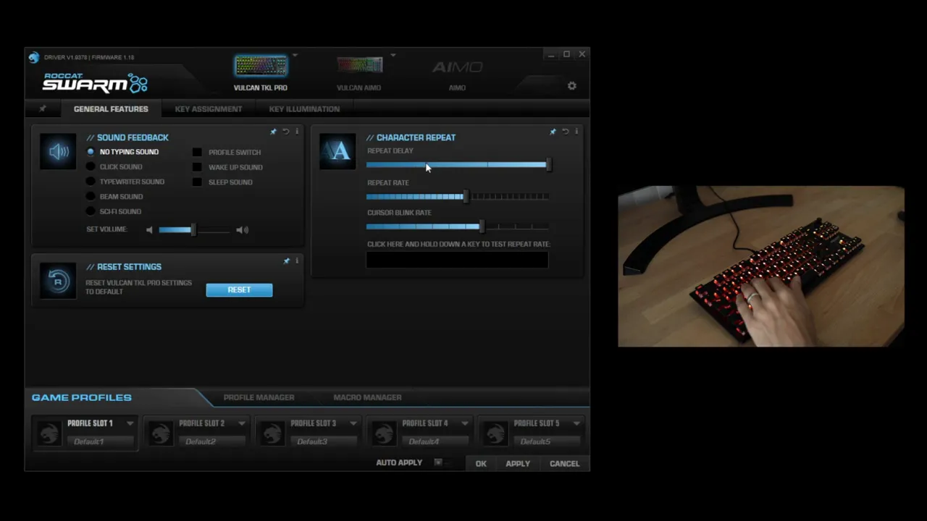Open Profile Slot 1 dropdown
The height and width of the screenshot is (521, 927).
click(x=130, y=423)
